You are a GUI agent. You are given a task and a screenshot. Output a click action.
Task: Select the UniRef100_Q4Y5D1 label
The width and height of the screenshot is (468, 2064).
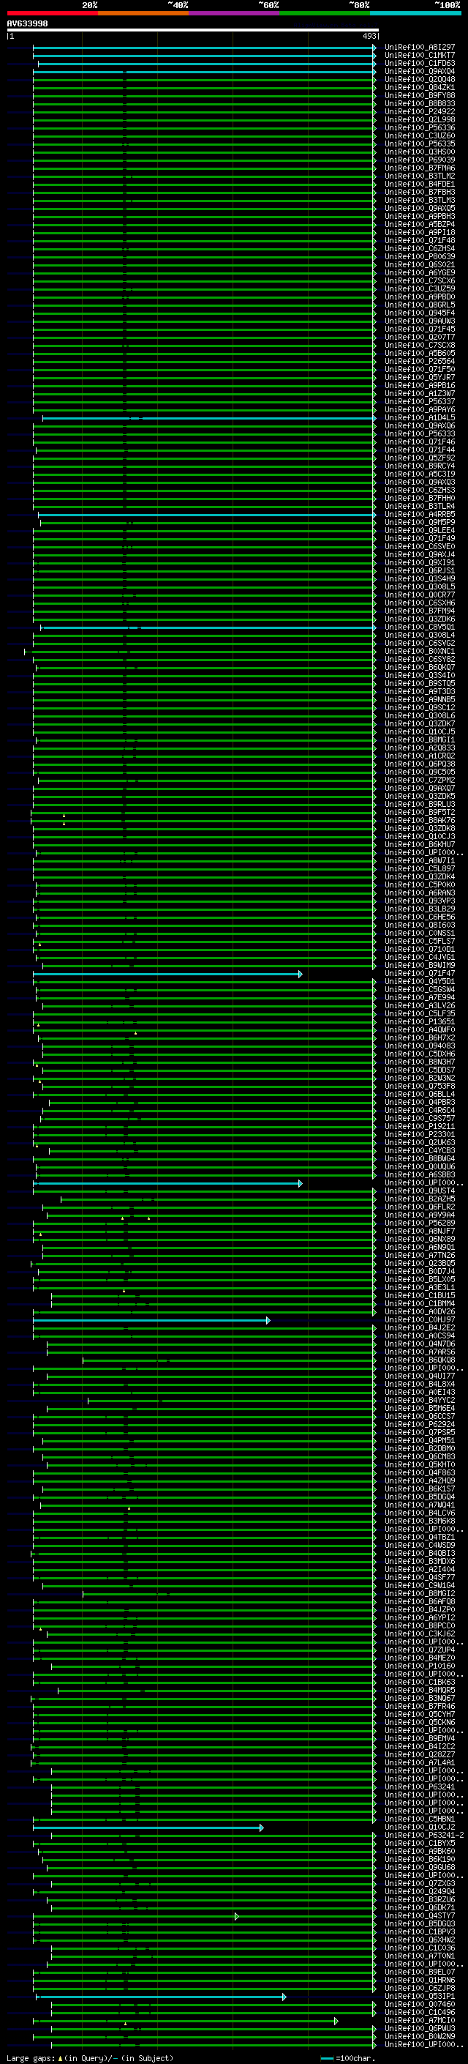pyautogui.click(x=419, y=982)
